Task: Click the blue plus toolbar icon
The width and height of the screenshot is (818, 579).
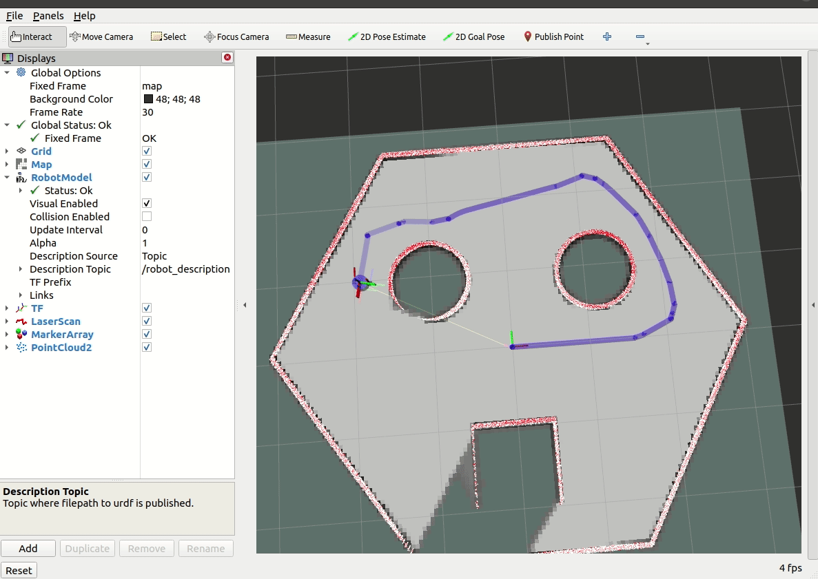Action: pyautogui.click(x=607, y=36)
